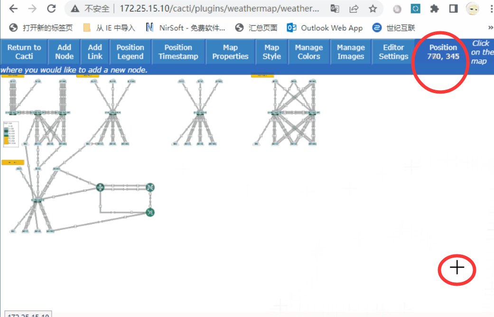Screen dimensions: 494x317
Task: Reload the Weathermap editor page
Action: pos(51,8)
